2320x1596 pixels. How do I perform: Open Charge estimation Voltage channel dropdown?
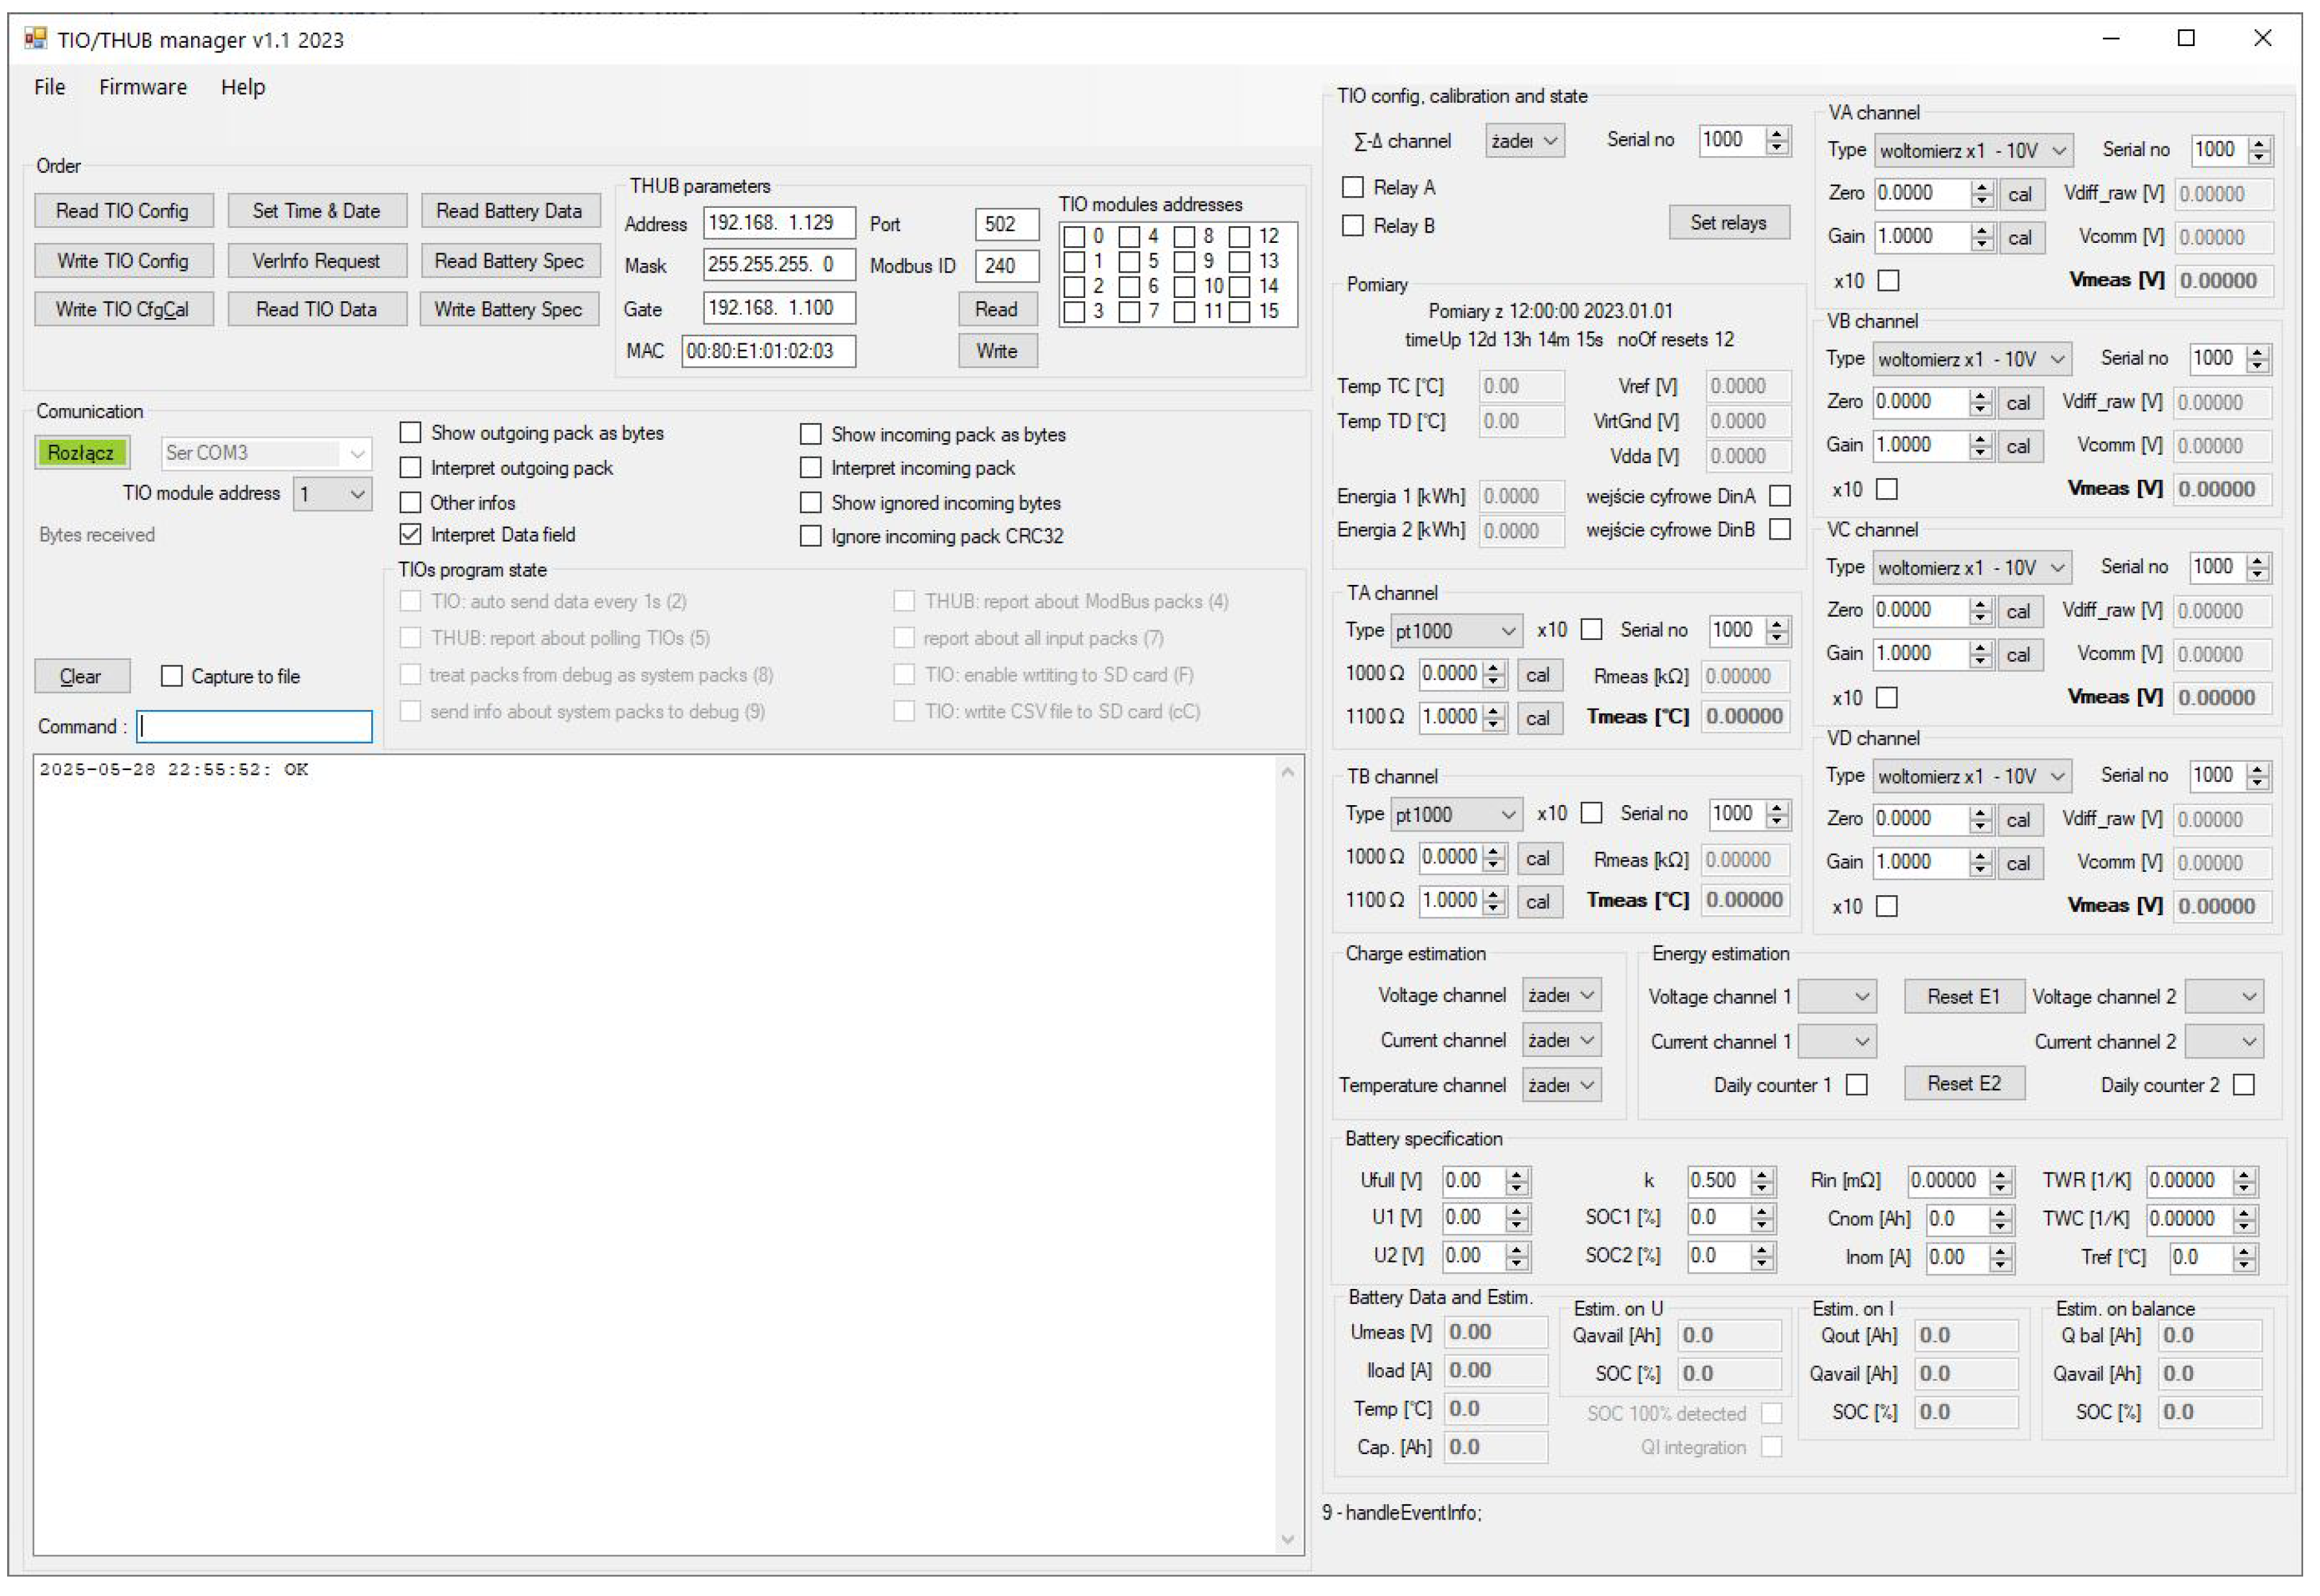point(1563,997)
